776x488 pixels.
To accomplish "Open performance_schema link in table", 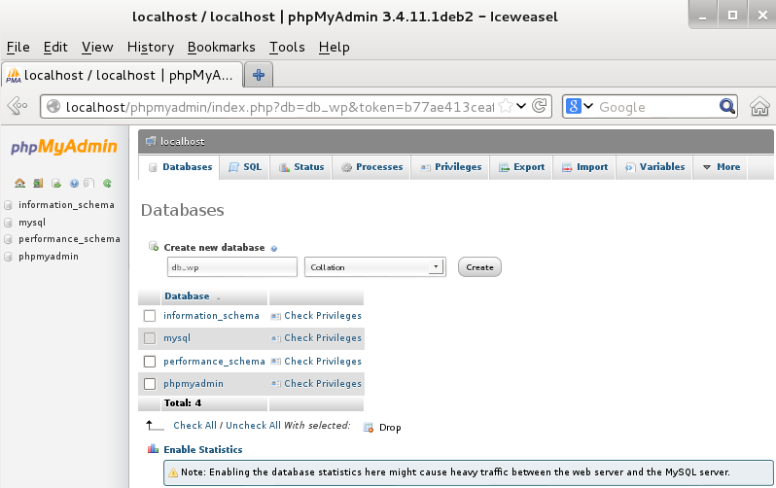I will (214, 362).
